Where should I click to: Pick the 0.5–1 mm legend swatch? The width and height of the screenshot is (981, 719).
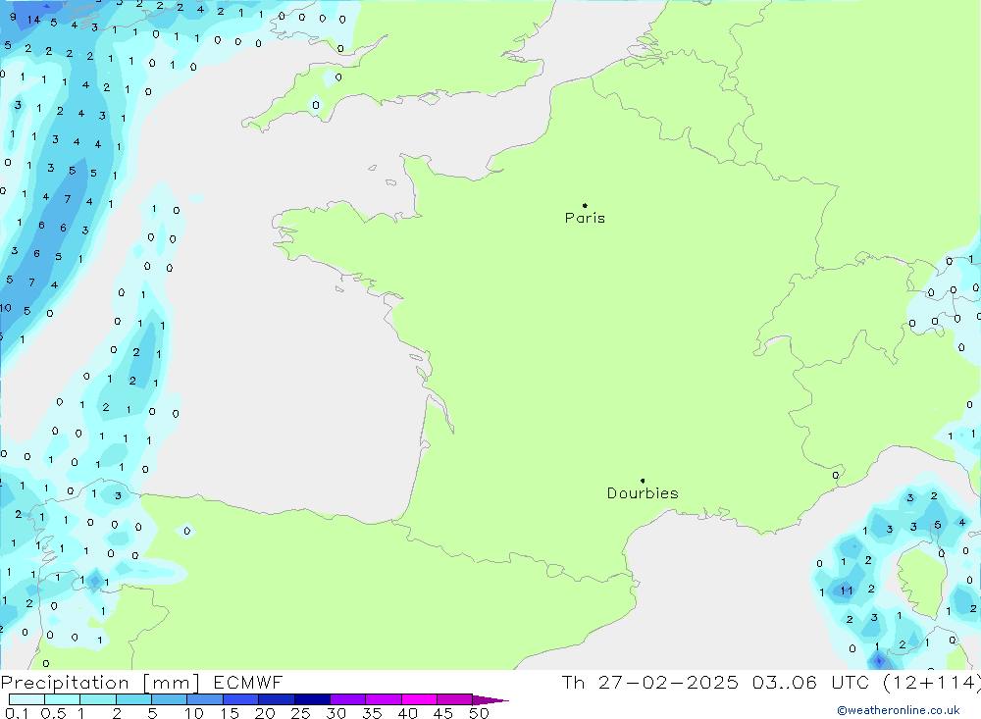[x=62, y=699]
